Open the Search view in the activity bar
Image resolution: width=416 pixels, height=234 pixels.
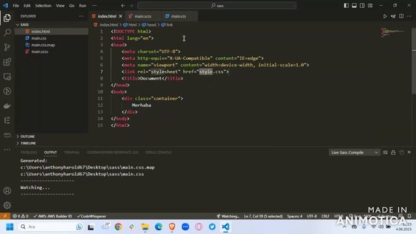point(7,32)
